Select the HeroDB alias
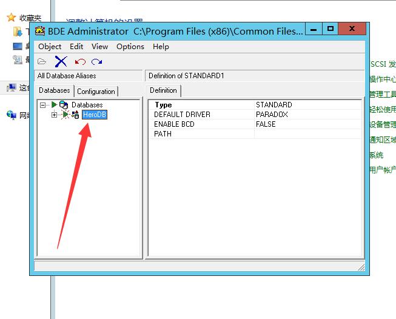396x319 pixels. pyautogui.click(x=95, y=115)
